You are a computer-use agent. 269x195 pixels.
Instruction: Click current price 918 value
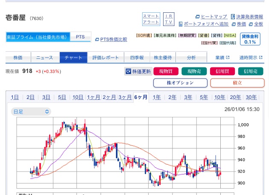point(27,71)
